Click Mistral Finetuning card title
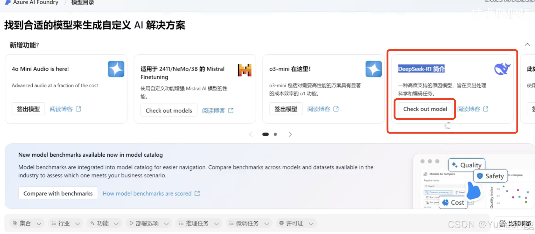The image size is (535, 234). click(x=182, y=73)
